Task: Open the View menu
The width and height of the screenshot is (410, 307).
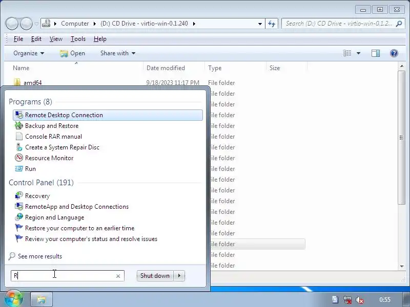Action: 56,39
